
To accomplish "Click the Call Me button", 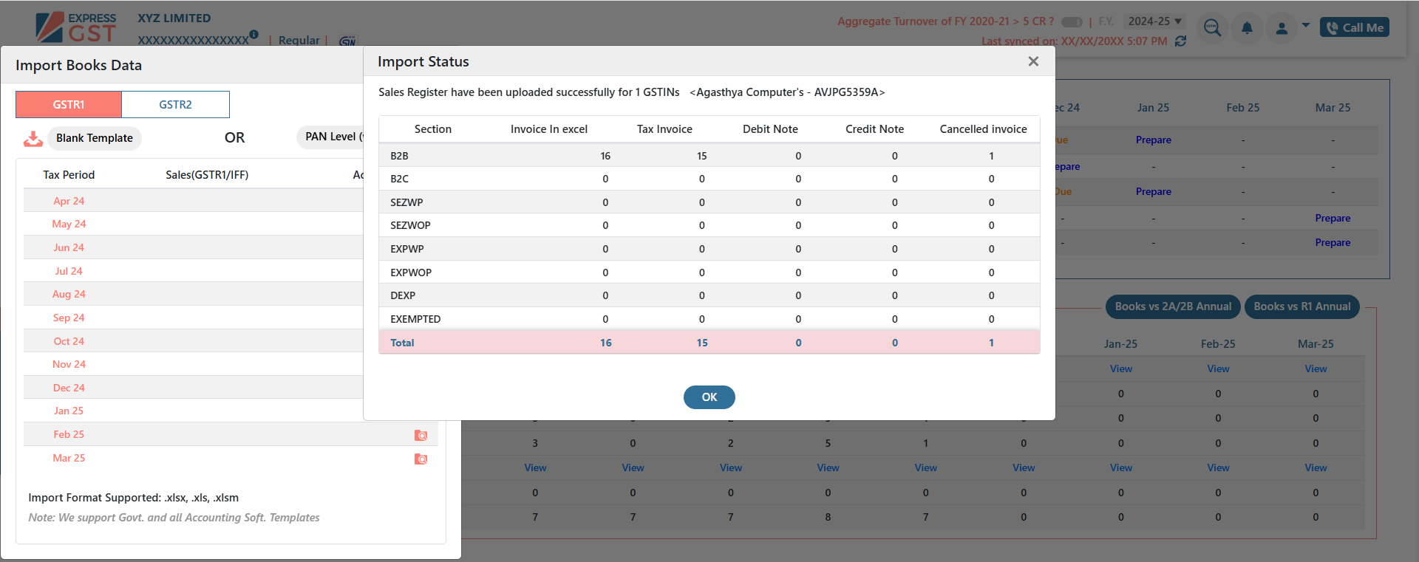I will click(x=1355, y=27).
